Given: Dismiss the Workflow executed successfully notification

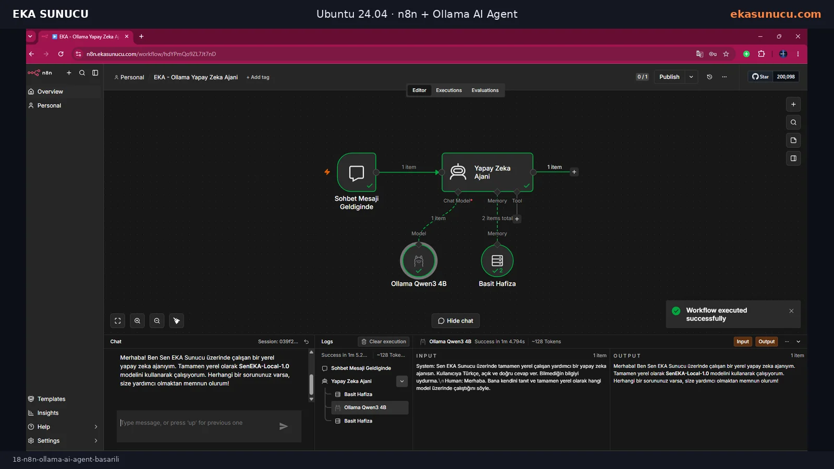Looking at the screenshot, I should coord(791,311).
